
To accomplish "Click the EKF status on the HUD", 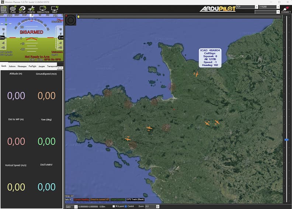I will pyautogui.click(x=32, y=60).
